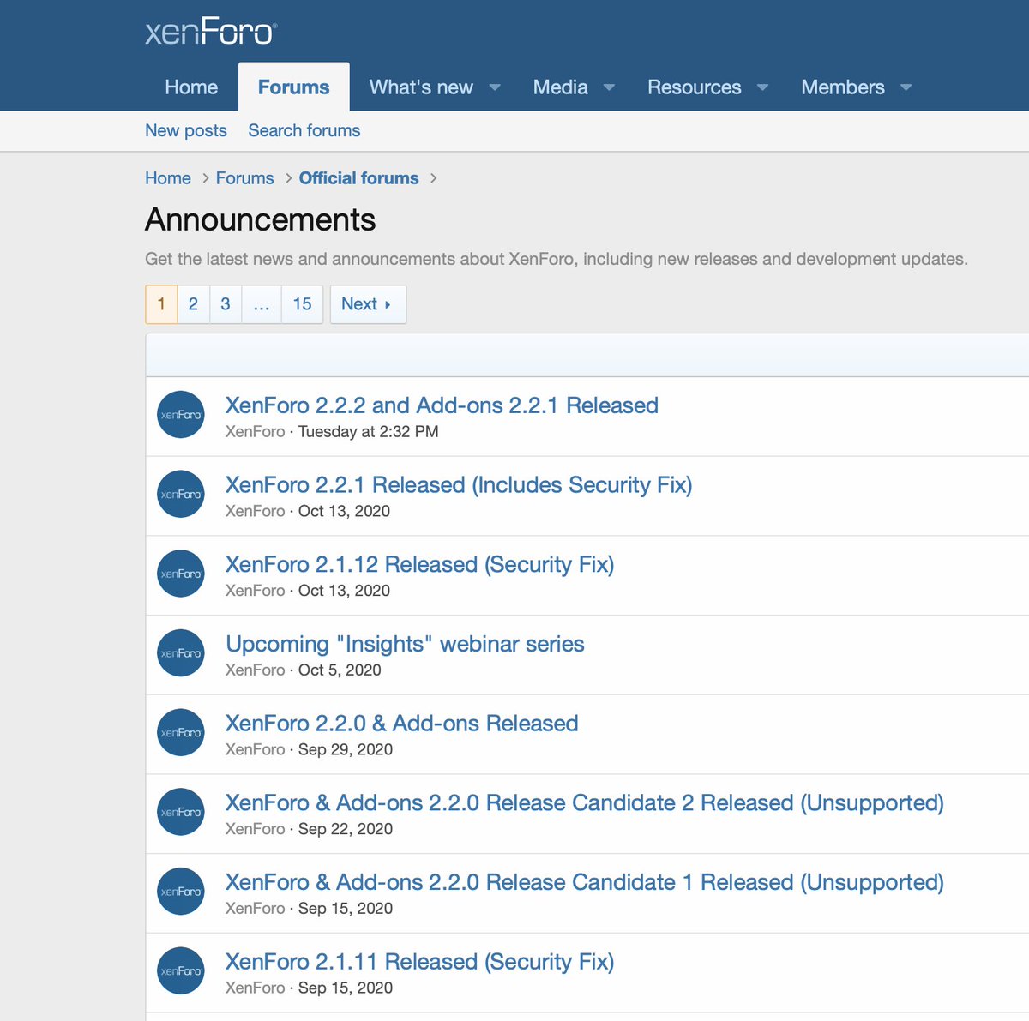The height and width of the screenshot is (1021, 1029).
Task: Open XenForo 2.2.0 & Add-ons Released thread
Action: coord(401,724)
